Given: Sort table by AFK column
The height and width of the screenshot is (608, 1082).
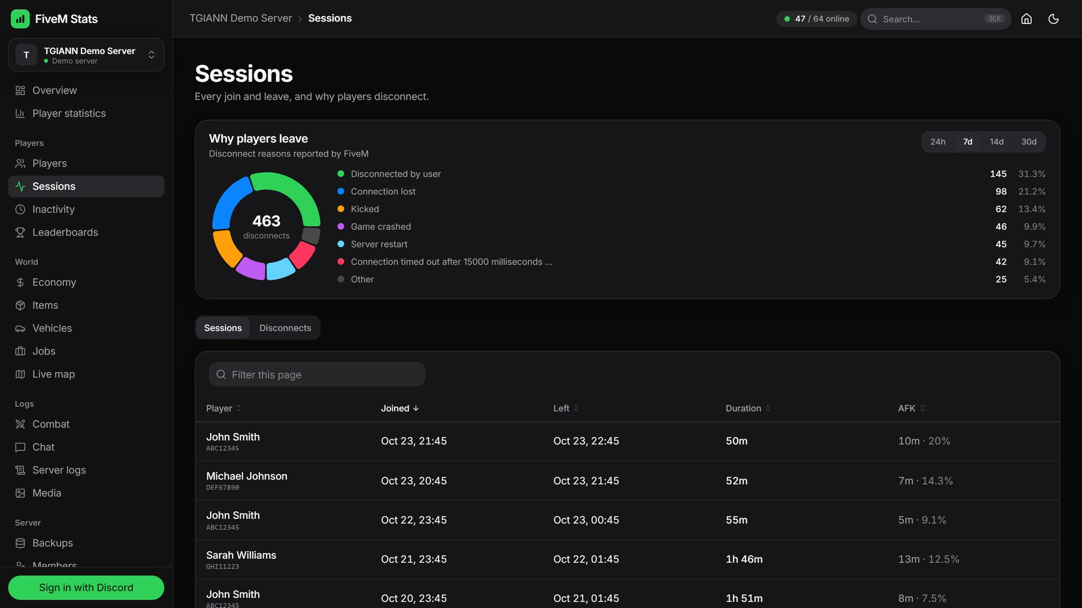Looking at the screenshot, I should click(911, 408).
